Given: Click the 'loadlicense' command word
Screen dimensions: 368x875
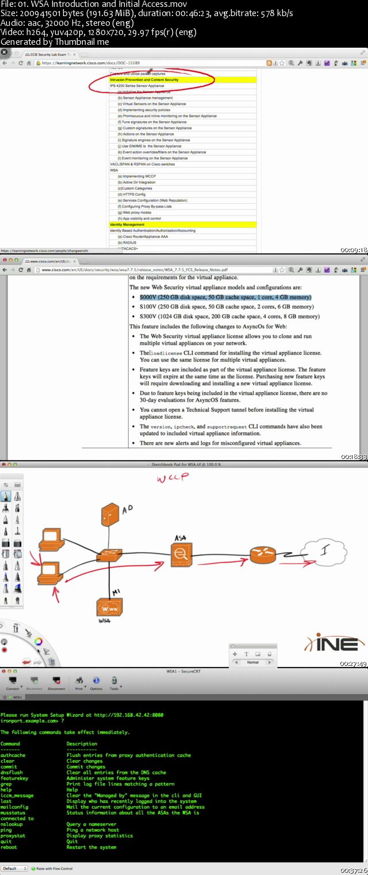Looking at the screenshot, I should [166, 353].
